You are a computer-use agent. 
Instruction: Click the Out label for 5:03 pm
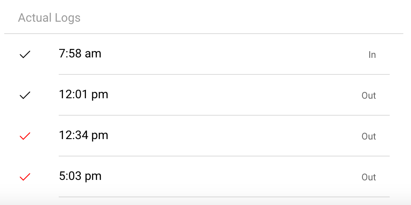coord(368,177)
